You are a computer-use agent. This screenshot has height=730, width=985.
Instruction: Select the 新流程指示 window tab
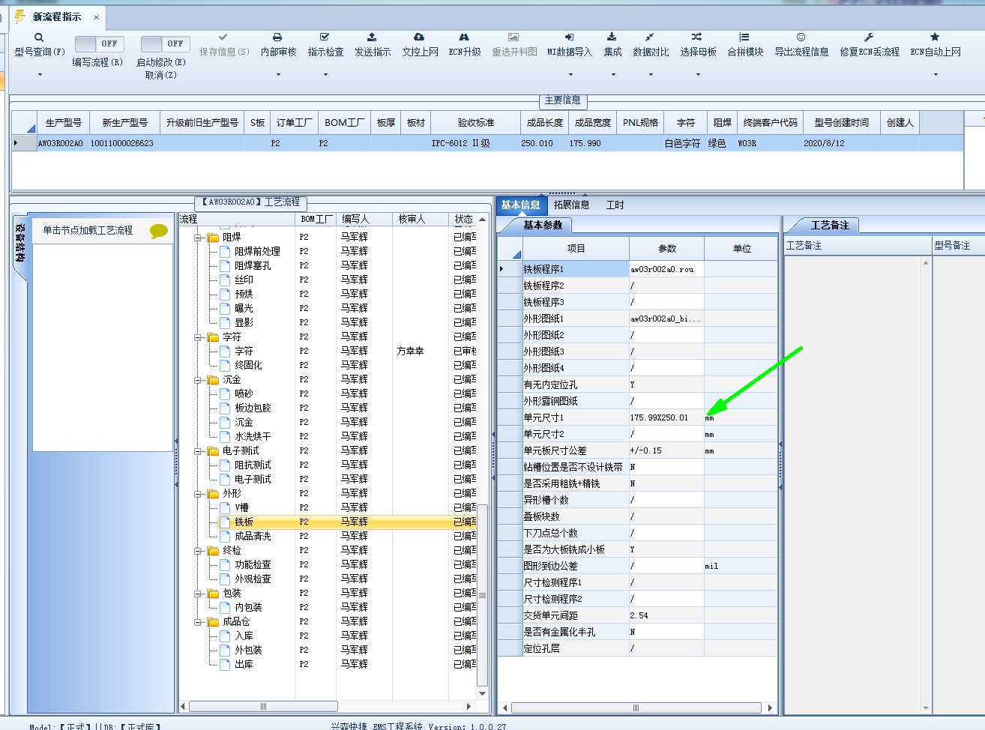56,16
